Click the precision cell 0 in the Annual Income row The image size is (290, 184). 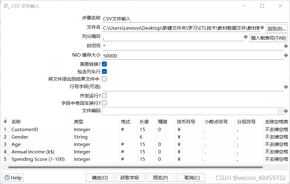coord(166,152)
